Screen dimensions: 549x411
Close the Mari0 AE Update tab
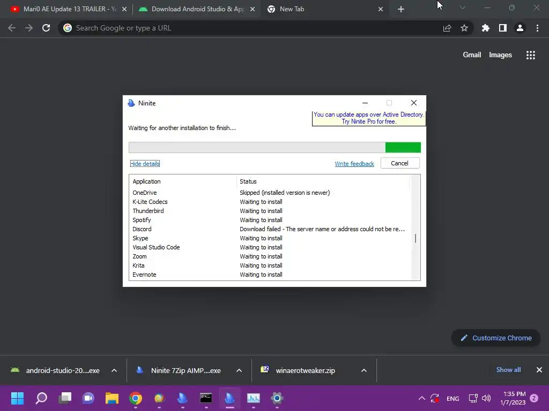124,9
